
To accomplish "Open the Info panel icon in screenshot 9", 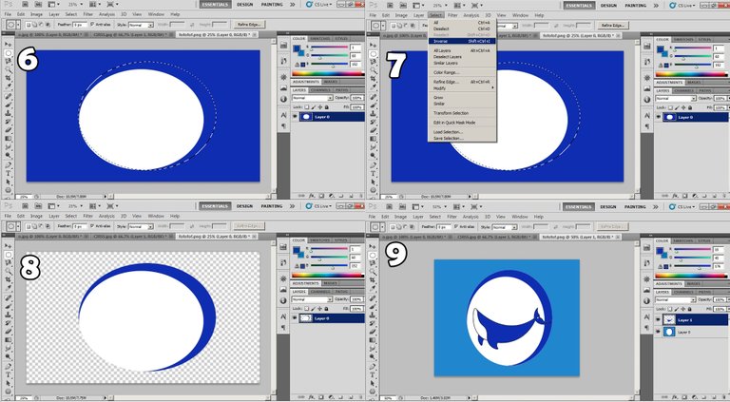I will pyautogui.click(x=647, y=301).
